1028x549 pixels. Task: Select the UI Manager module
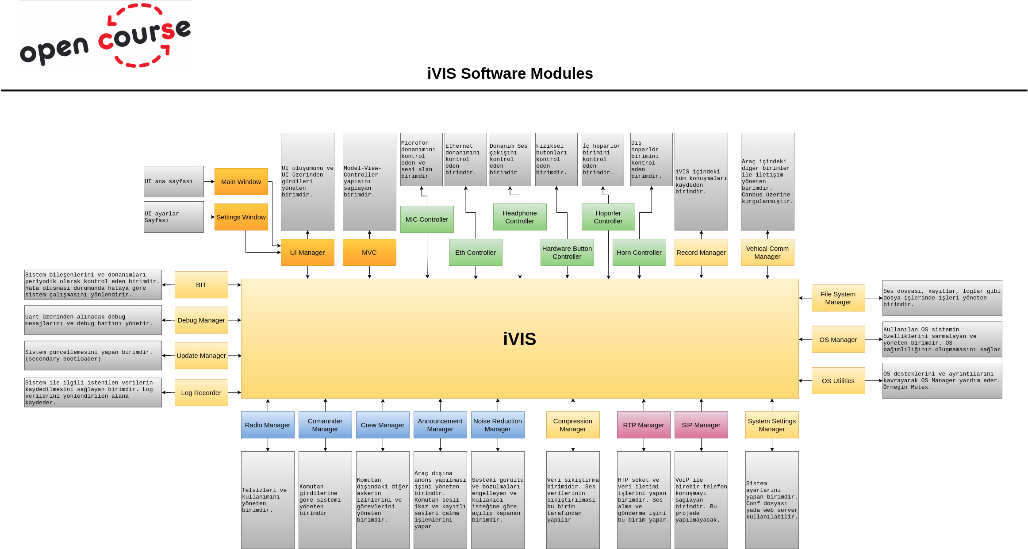tap(307, 252)
